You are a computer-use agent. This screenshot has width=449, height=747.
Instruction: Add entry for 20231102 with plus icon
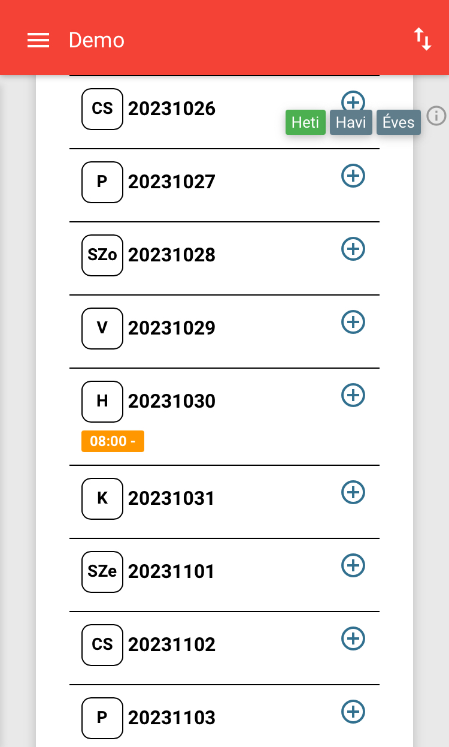pos(353,638)
